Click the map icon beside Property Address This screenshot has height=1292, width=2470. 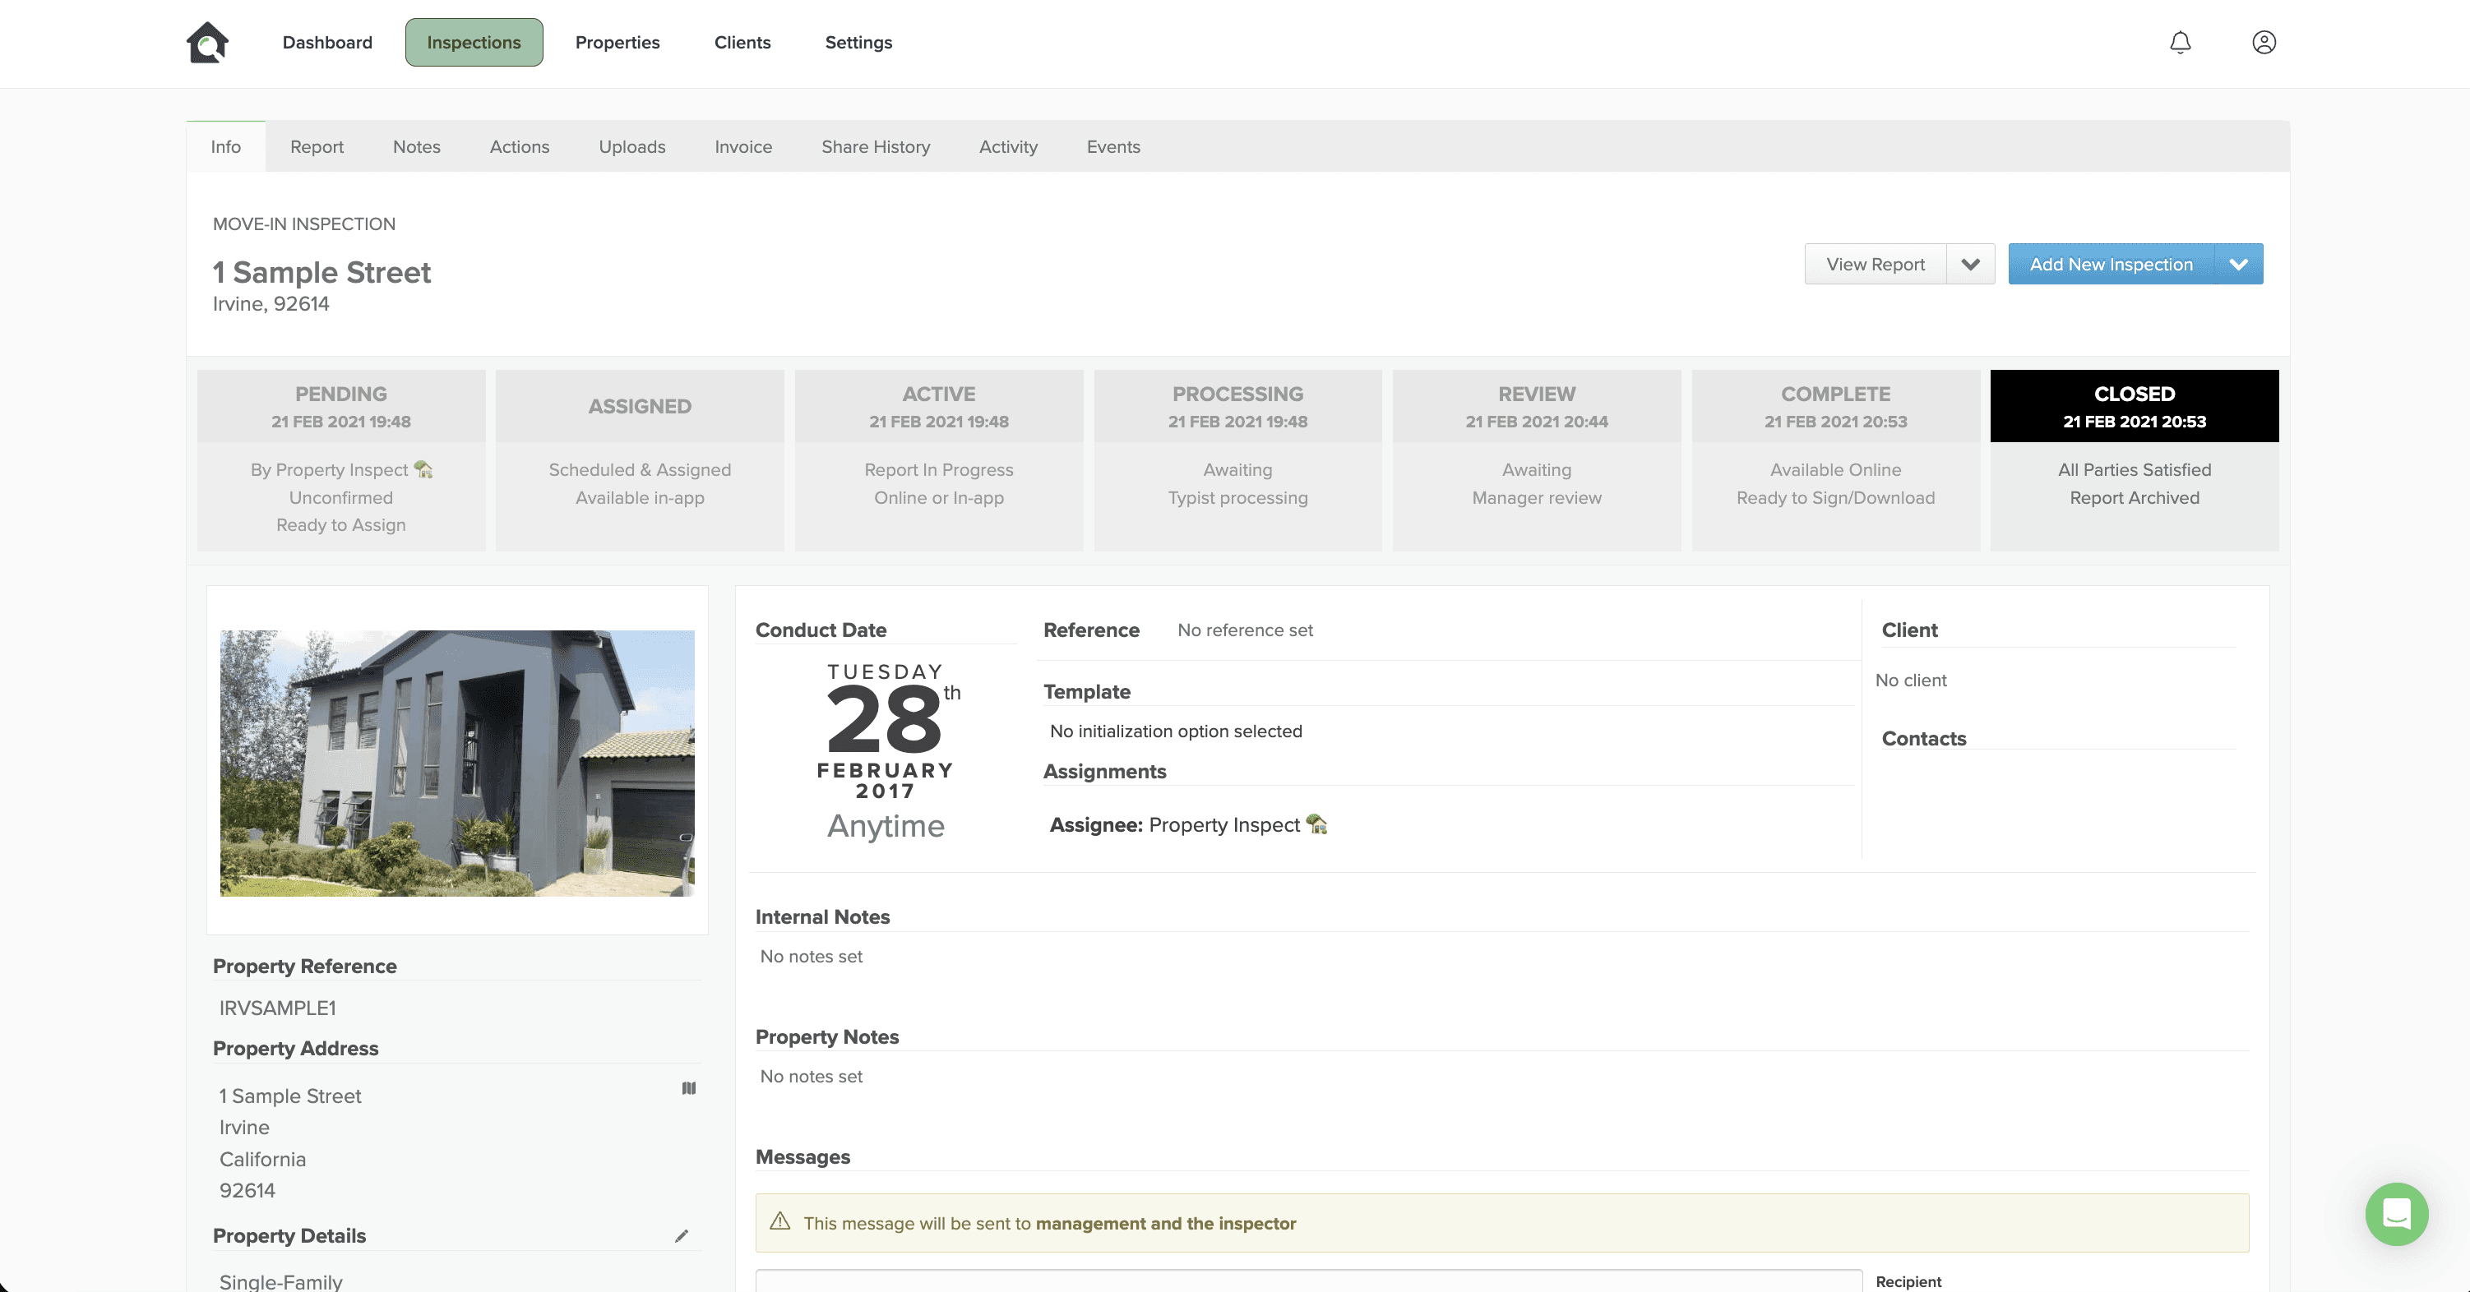tap(688, 1088)
